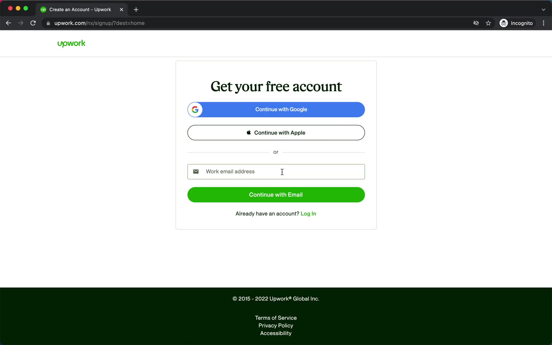Screen dimensions: 552x345
Task: Click the Google G logo icon
Action: pyautogui.click(x=195, y=110)
